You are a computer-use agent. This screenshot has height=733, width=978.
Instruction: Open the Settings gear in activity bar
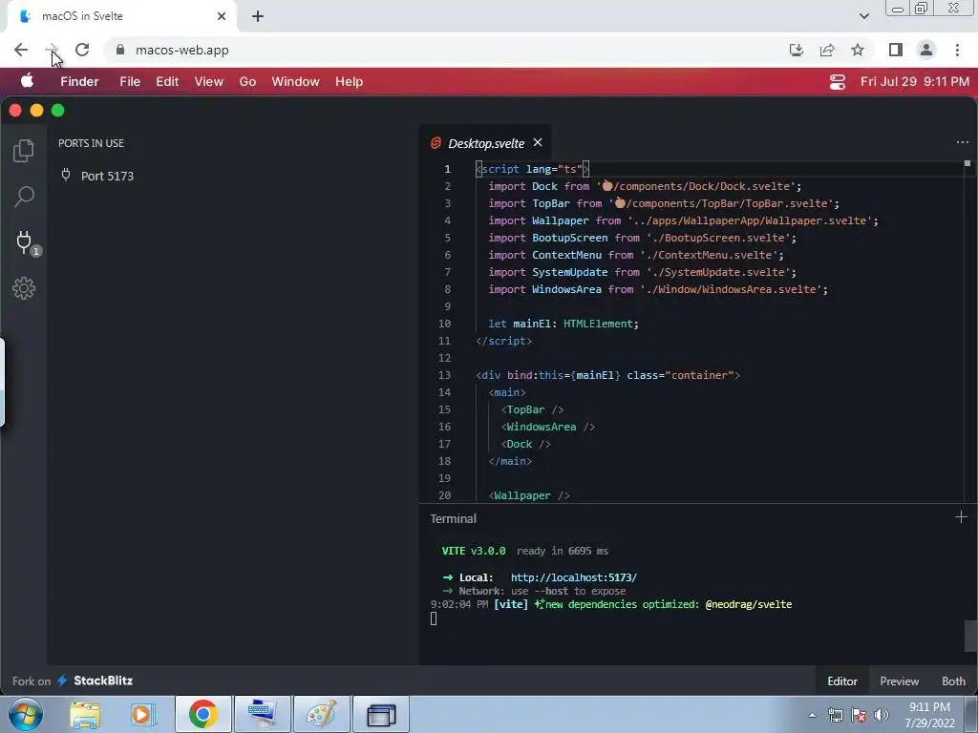[24, 288]
